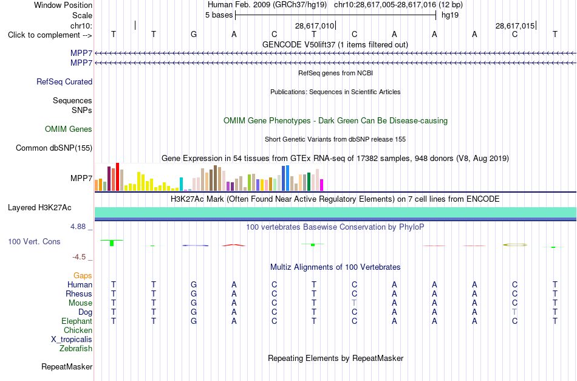Click the faded T mismatch in Dog row
This screenshot has width=577, height=381.
514,312
